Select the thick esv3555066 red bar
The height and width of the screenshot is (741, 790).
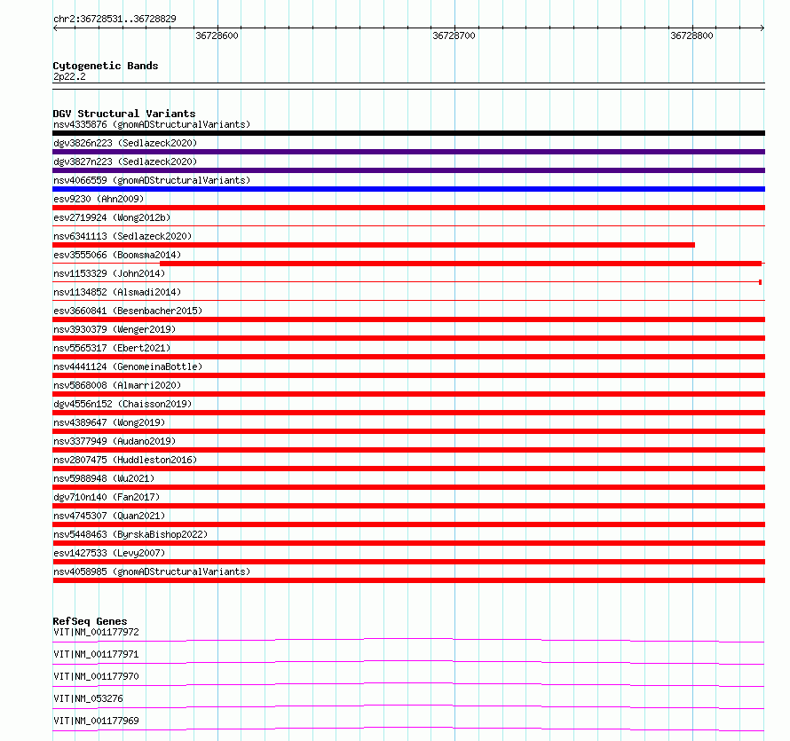(x=461, y=264)
